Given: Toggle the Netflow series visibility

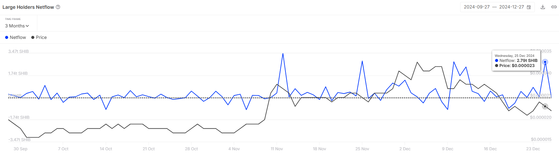Looking at the screenshot, I should point(16,38).
